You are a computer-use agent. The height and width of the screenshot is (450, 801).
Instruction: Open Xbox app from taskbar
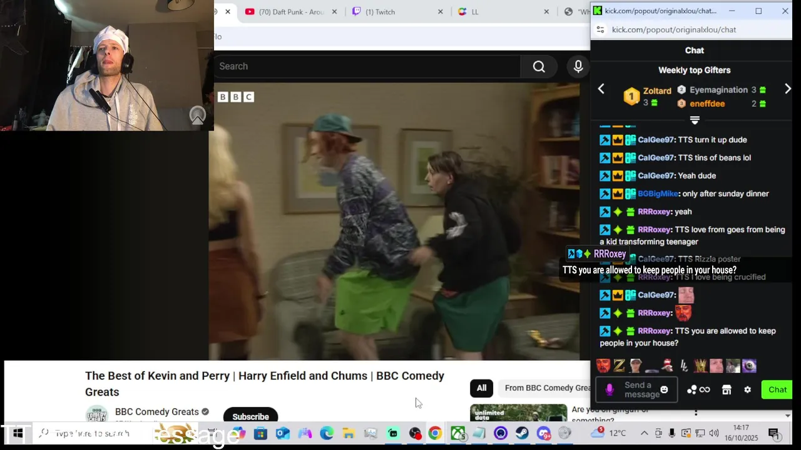click(458, 433)
